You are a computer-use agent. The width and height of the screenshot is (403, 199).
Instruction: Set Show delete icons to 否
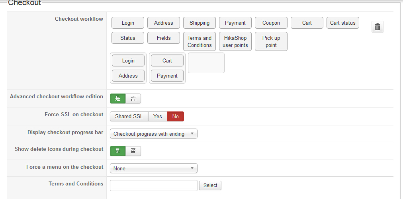pyautogui.click(x=133, y=151)
